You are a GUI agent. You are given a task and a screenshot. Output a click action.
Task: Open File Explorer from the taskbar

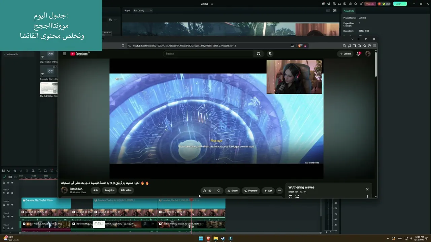(x=215, y=239)
